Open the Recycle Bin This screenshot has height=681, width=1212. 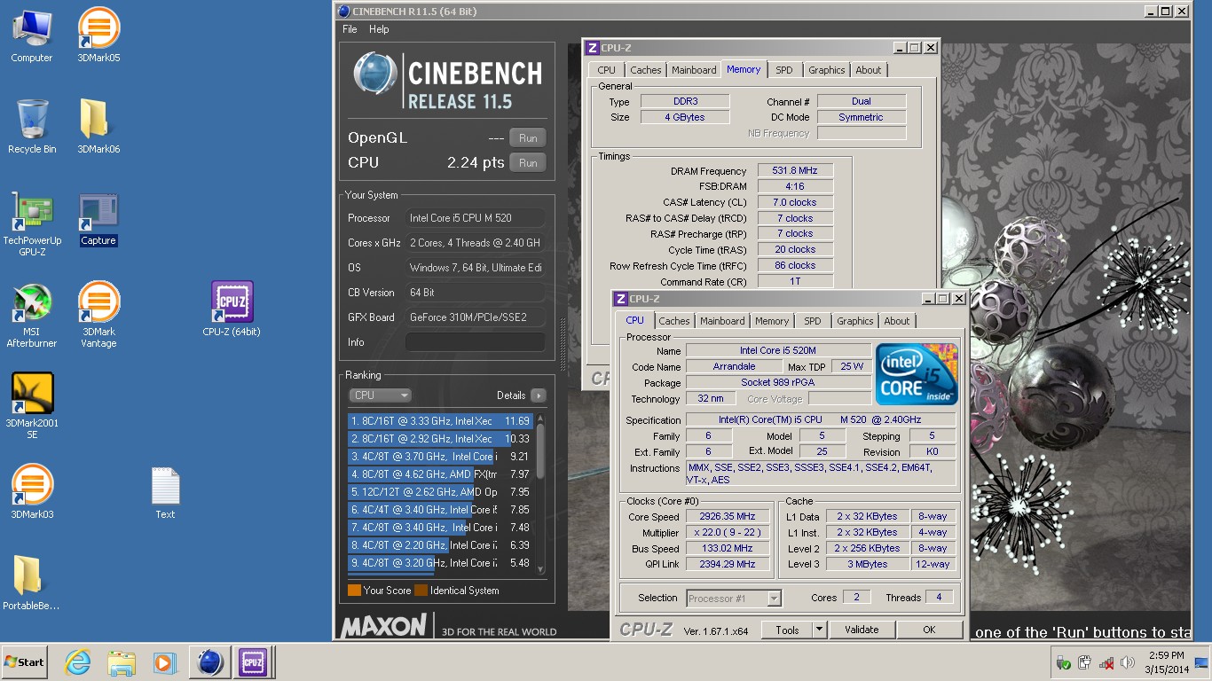pos(31,127)
